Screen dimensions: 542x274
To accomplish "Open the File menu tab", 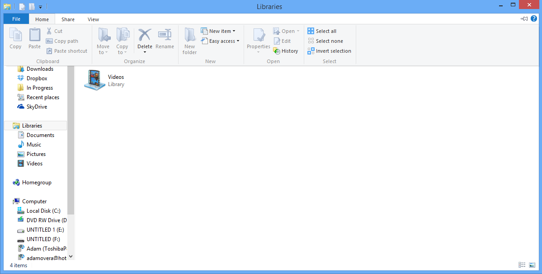I will coord(16,19).
